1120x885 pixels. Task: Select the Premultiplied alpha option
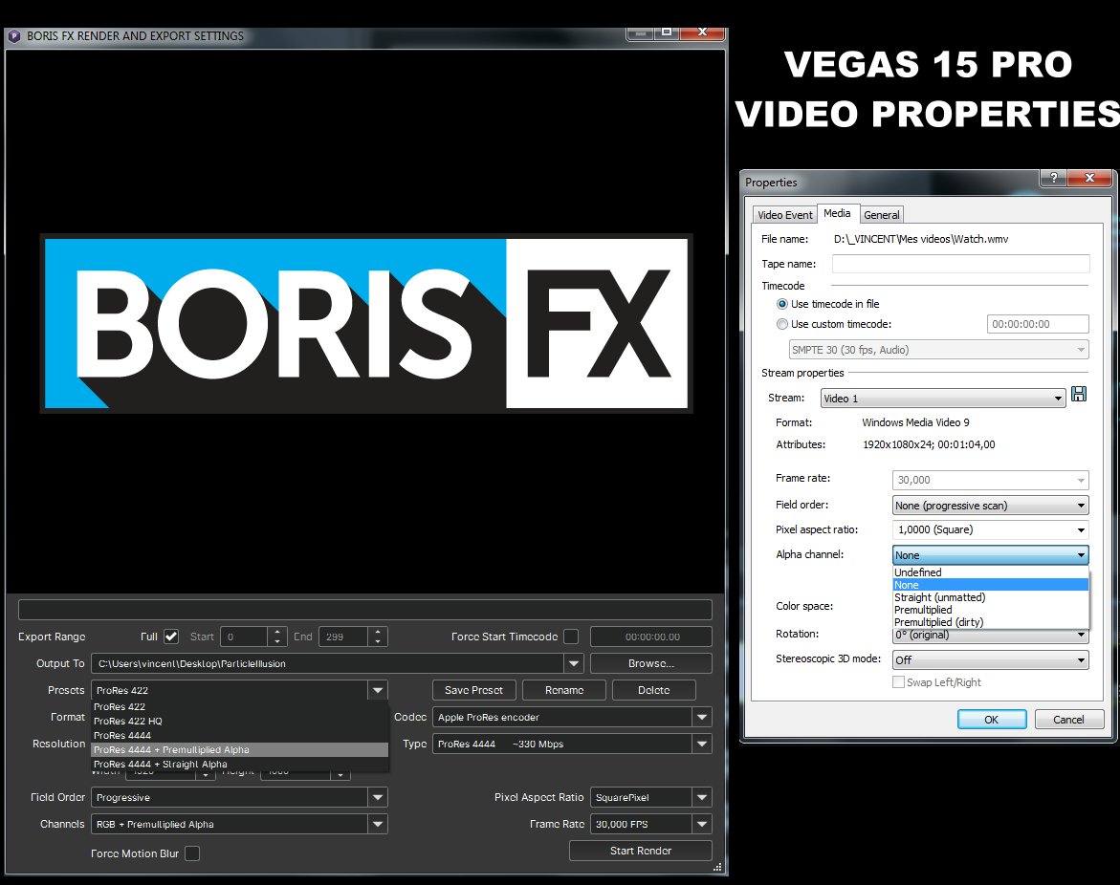pyautogui.click(x=991, y=610)
